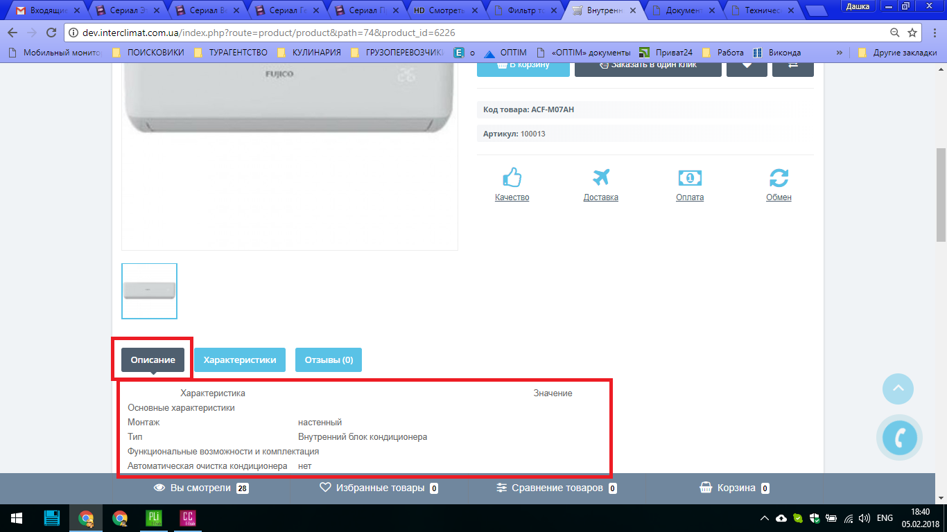Image resolution: width=947 pixels, height=532 pixels.
Task: Open the magenta CC app in the taskbar
Action: tap(187, 517)
